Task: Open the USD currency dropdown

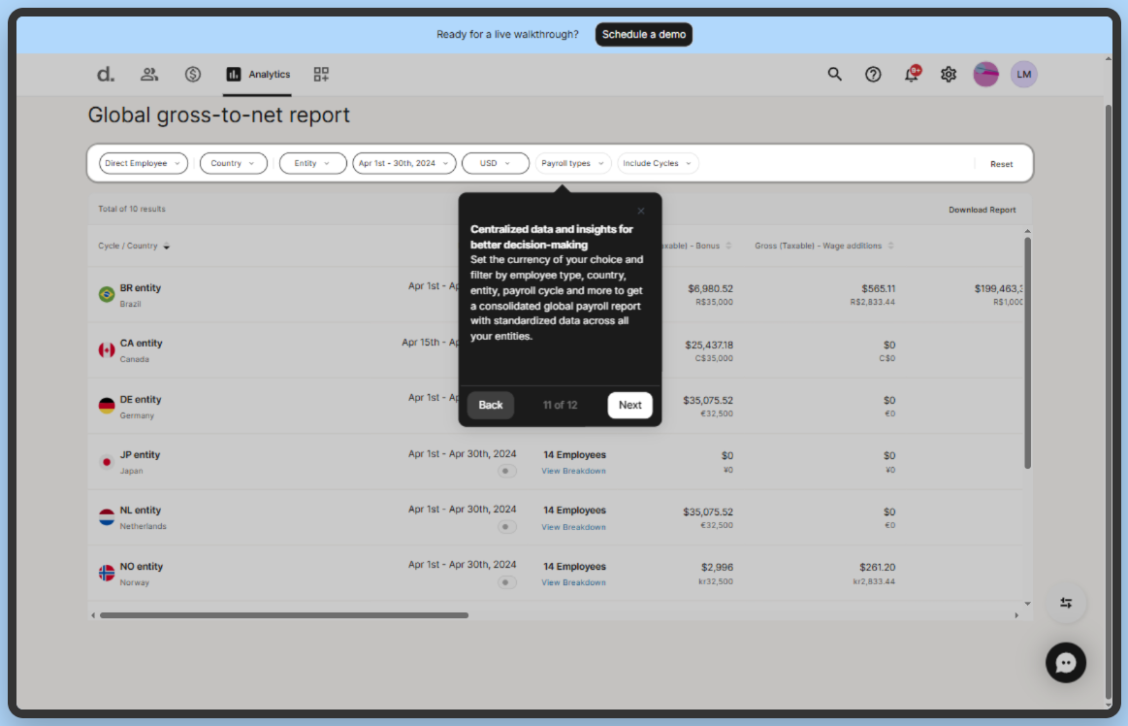Action: click(495, 163)
